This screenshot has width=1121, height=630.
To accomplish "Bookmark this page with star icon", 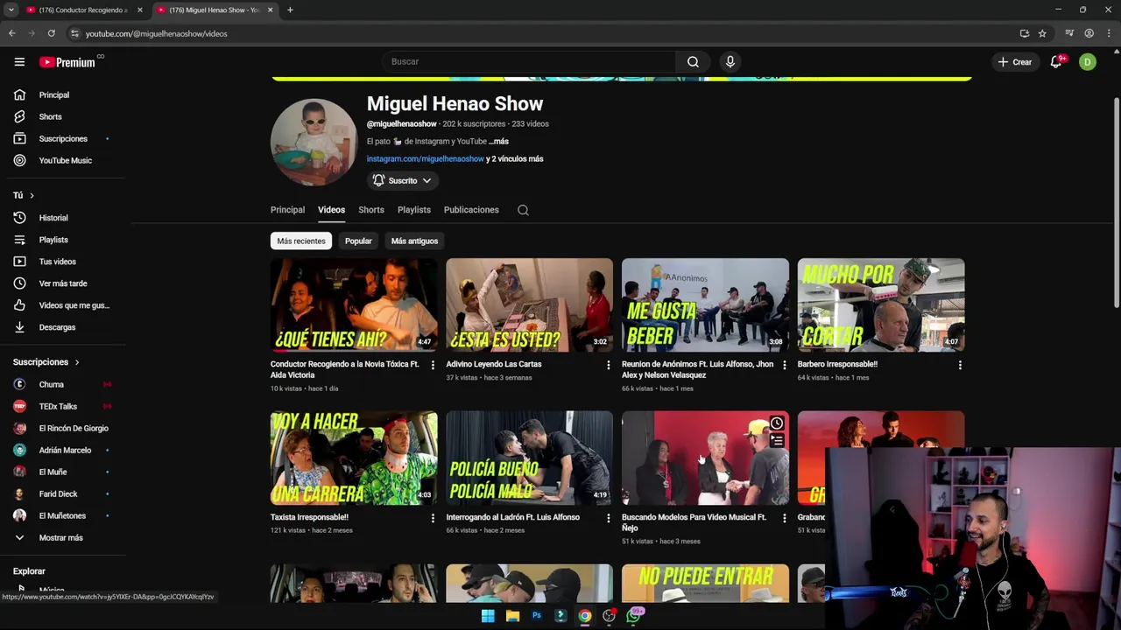I will pos(1042,33).
